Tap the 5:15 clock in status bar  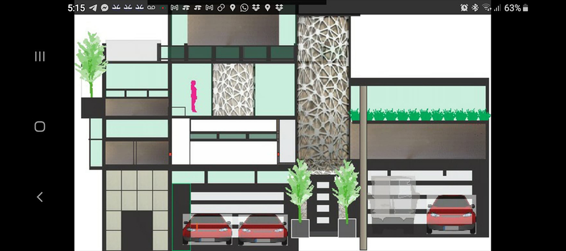76,8
